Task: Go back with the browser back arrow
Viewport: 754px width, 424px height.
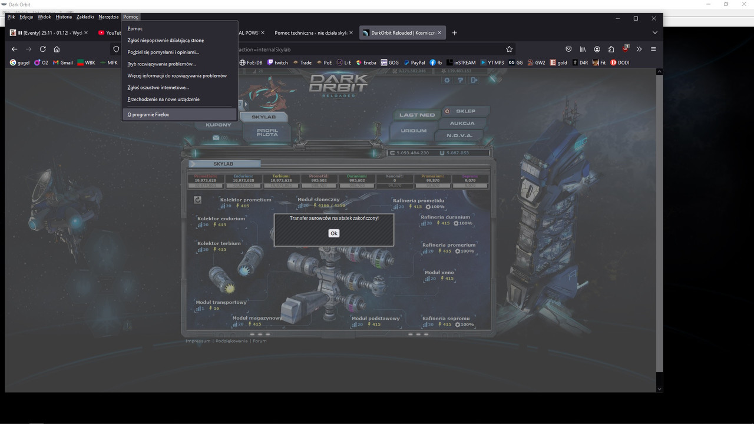Action: click(15, 49)
